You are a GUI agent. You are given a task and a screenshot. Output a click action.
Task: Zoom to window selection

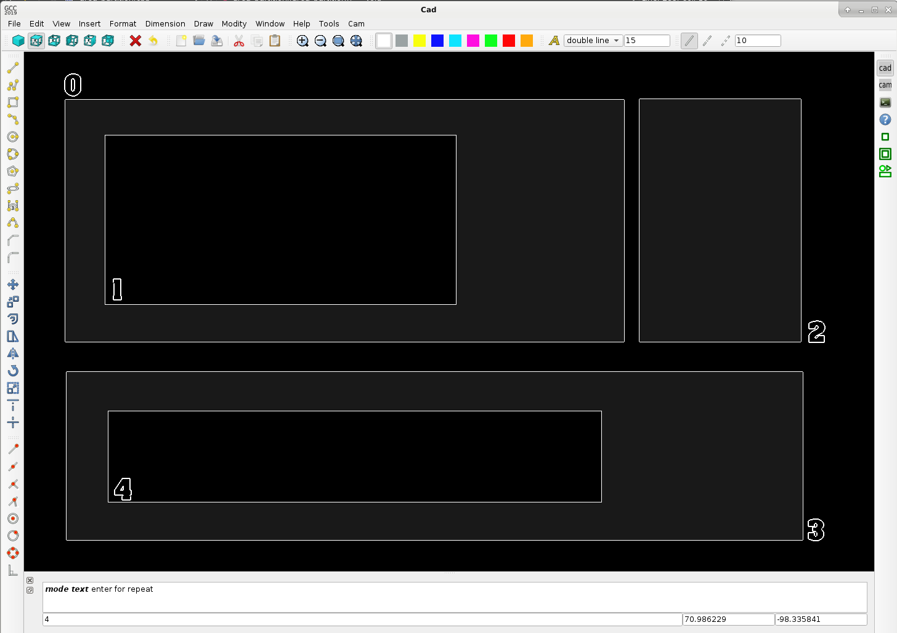point(338,41)
